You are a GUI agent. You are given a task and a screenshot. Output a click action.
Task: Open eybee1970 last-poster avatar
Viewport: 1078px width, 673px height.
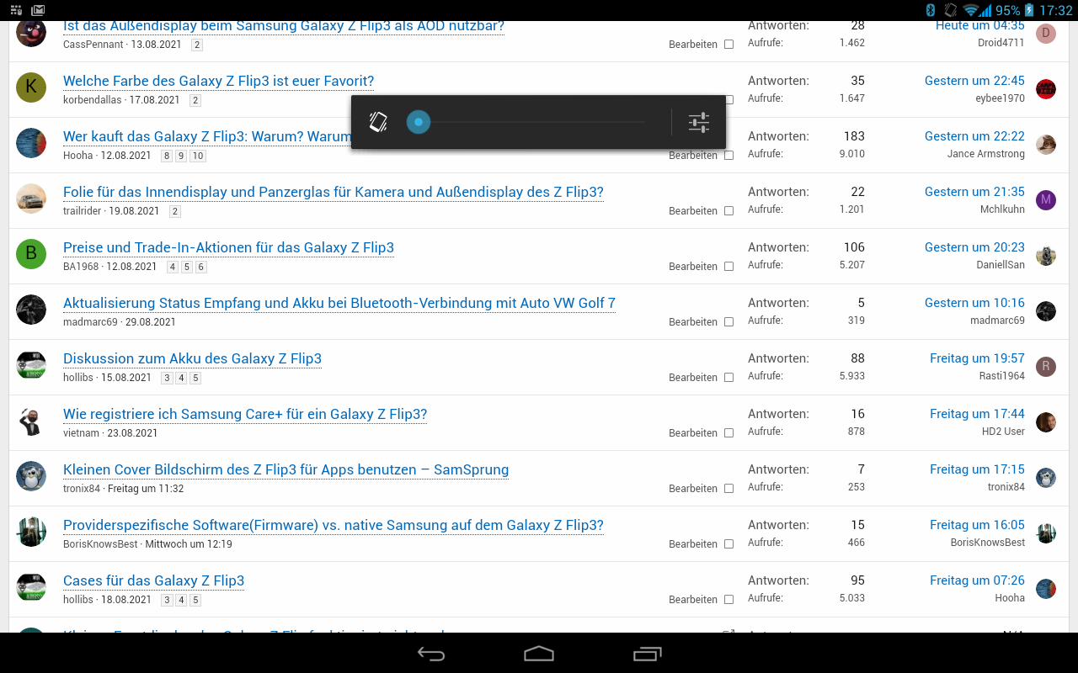point(1046,89)
